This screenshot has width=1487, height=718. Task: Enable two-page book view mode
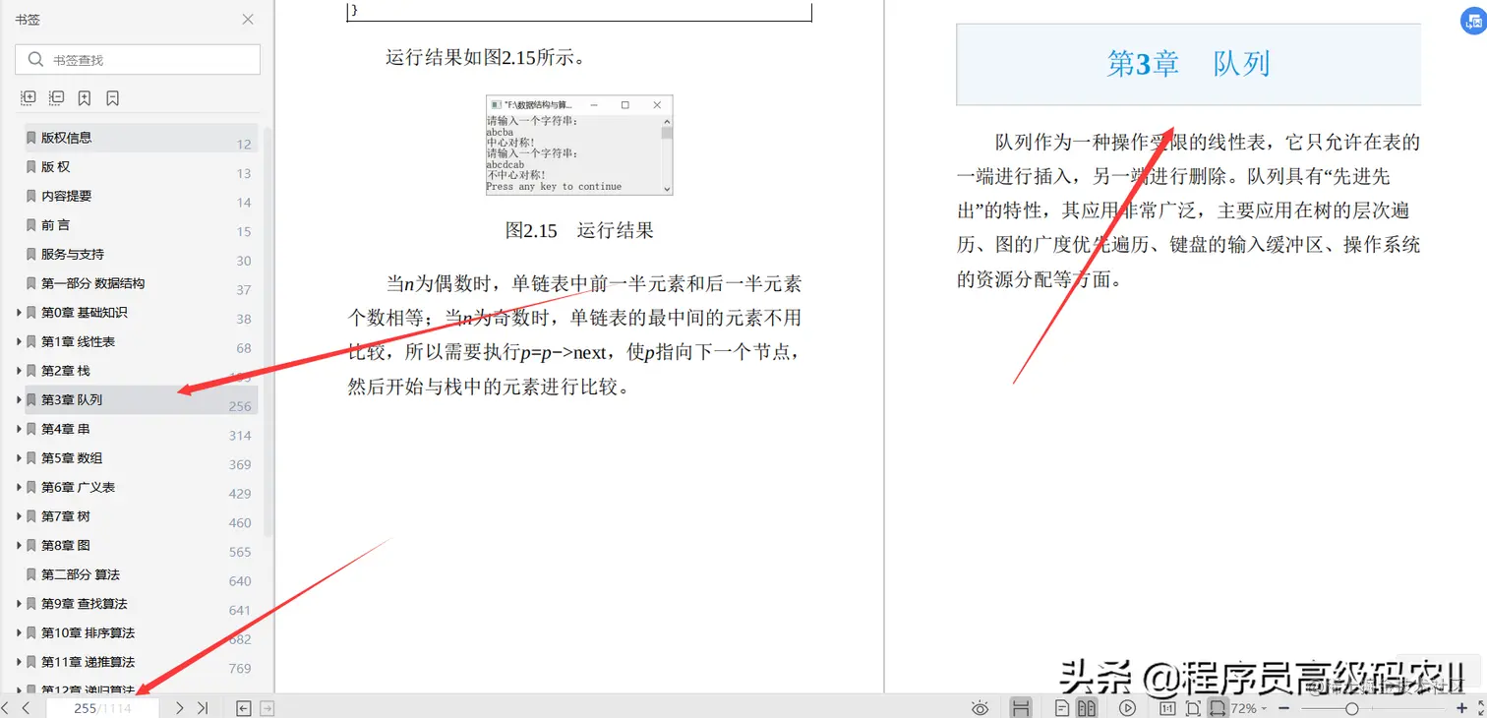click(1087, 707)
